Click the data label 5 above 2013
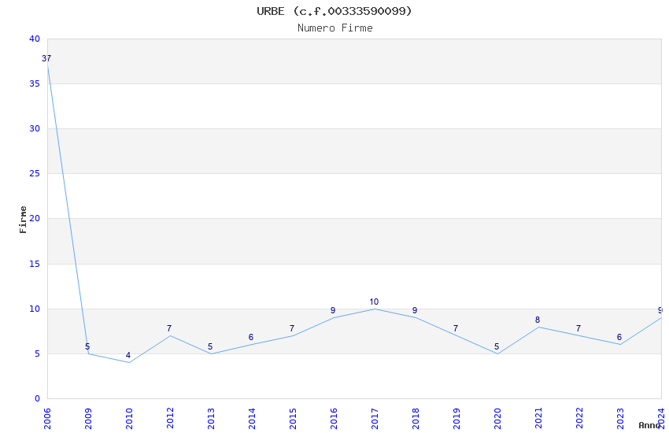 [x=210, y=346]
